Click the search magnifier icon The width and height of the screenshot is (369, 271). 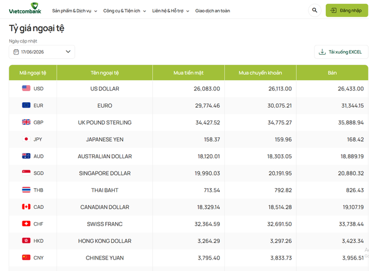315,10
